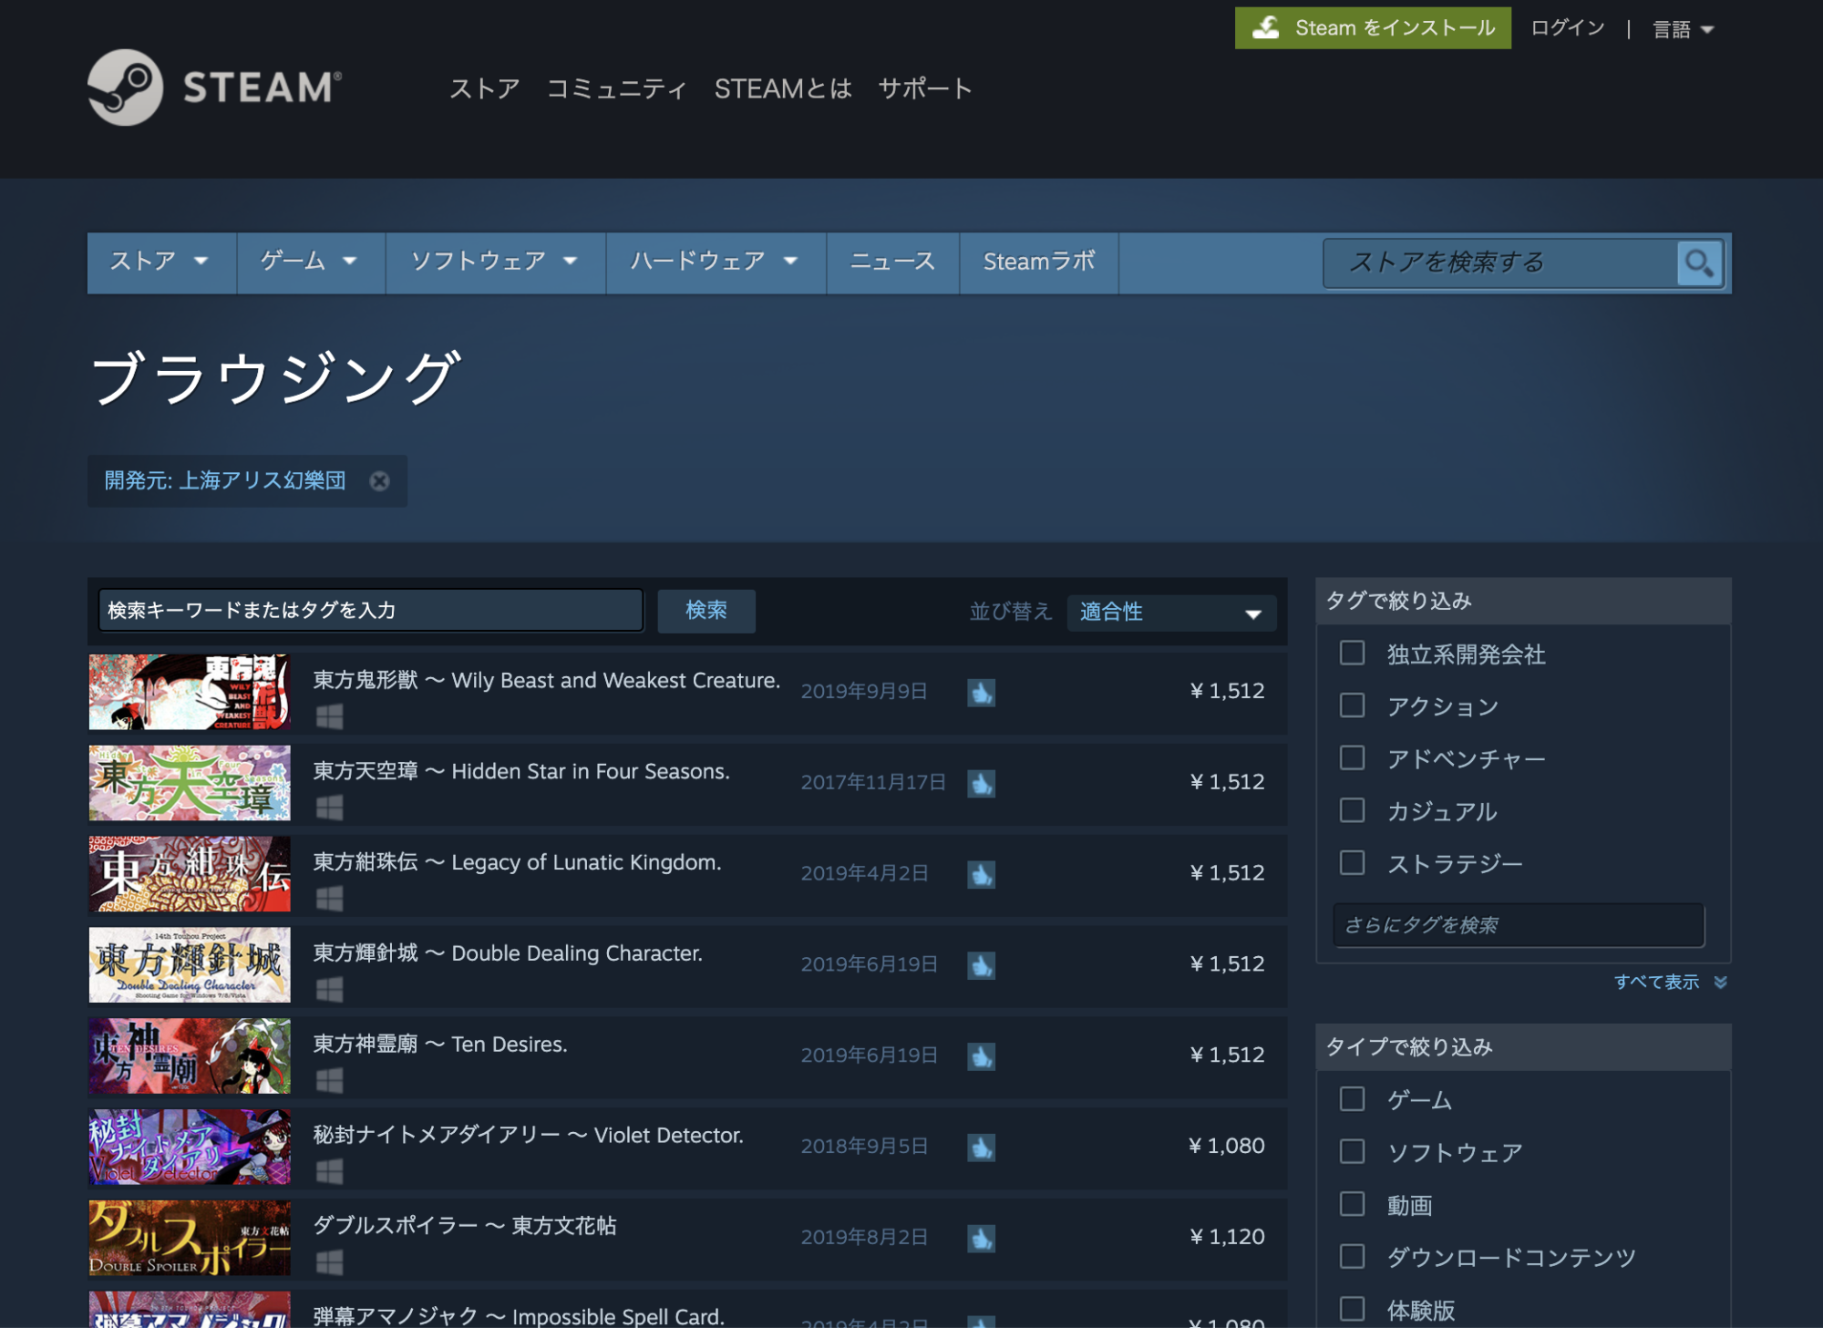Click the Steam をインストール button
1823x1328 pixels.
click(1373, 28)
